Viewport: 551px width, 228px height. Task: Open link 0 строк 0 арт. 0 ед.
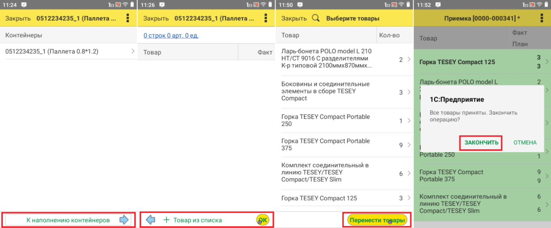click(171, 36)
